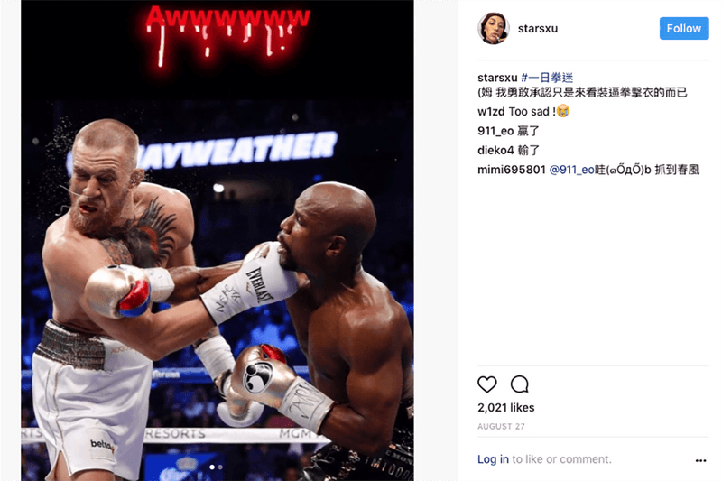Open the starsxu username in header
The height and width of the screenshot is (481, 722).
pyautogui.click(x=538, y=29)
